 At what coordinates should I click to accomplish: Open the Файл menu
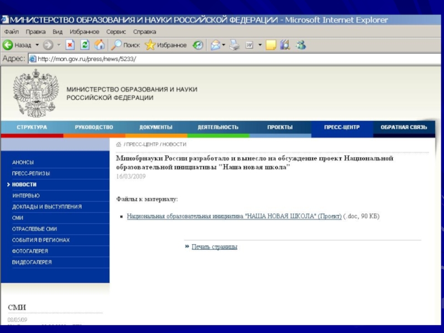pos(11,32)
